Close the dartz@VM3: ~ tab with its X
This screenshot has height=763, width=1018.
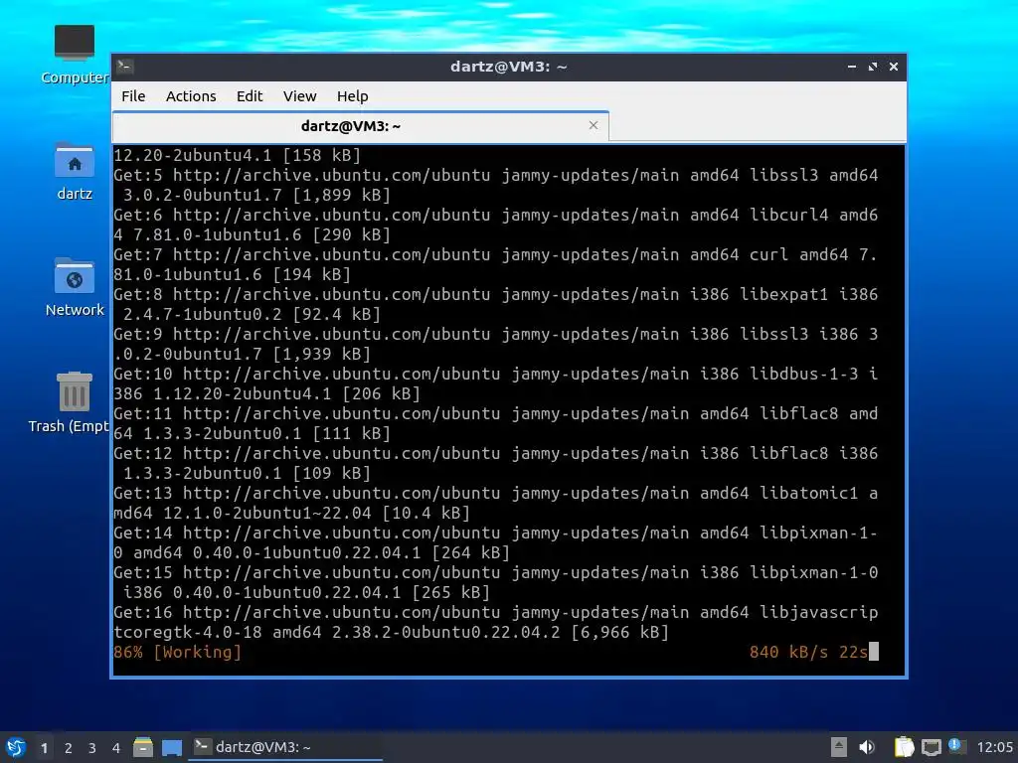click(594, 125)
